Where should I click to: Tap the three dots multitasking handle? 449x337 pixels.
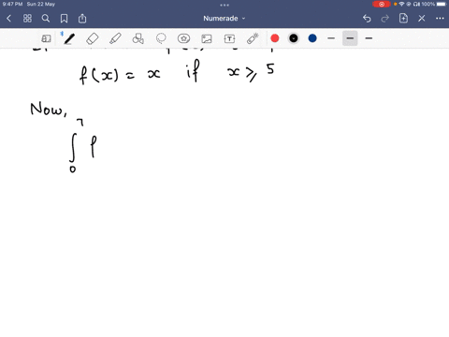point(224,5)
